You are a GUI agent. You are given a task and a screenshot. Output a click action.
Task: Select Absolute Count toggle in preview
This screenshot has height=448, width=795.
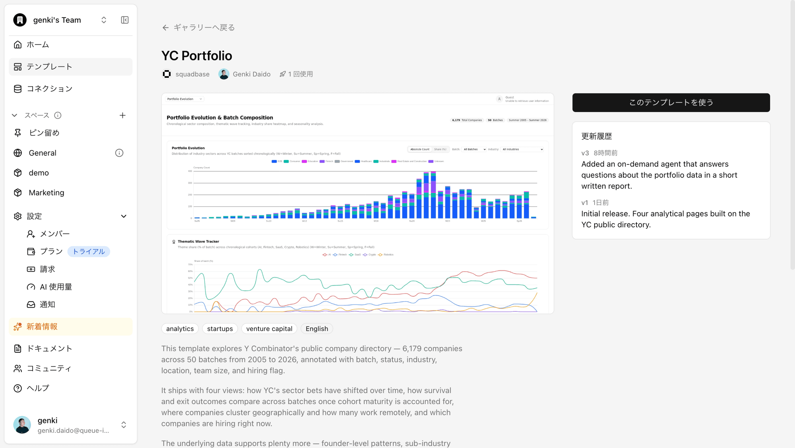pyautogui.click(x=420, y=149)
